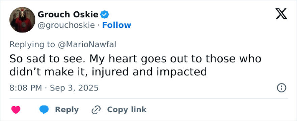Click the Reply text label
297x121 pixels.
[x=67, y=110]
